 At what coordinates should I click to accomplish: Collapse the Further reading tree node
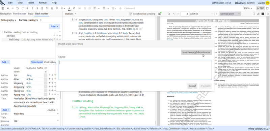2,32
